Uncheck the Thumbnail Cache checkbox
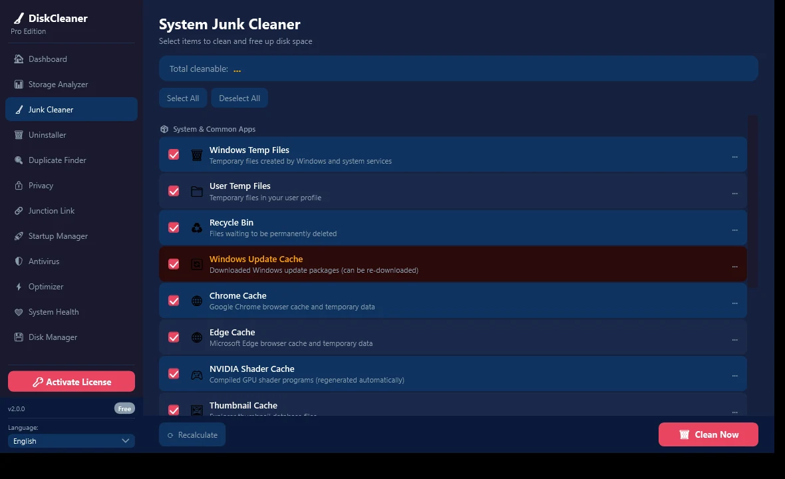The height and width of the screenshot is (479, 785). pos(174,410)
